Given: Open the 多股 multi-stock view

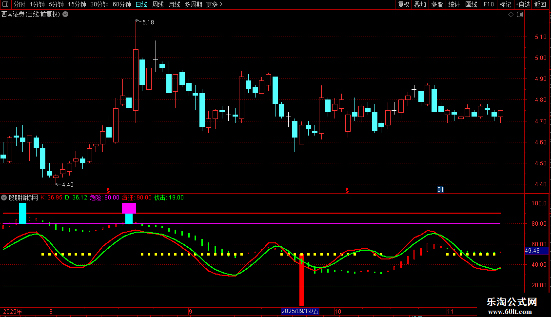Looking at the screenshot, I should click(x=437, y=4).
